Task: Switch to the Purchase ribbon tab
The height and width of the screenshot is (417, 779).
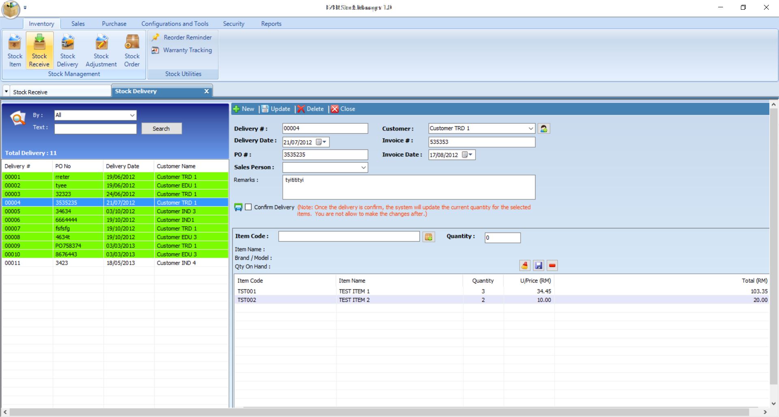Action: (114, 24)
